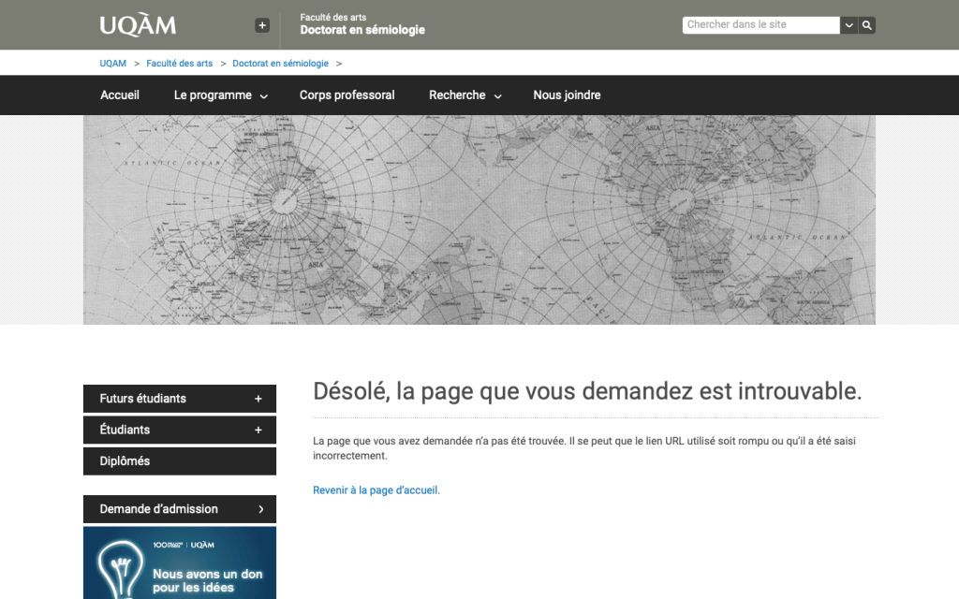Click 'Revenir à la page d'accueil' link
Image resolution: width=959 pixels, height=599 pixels.
(375, 490)
